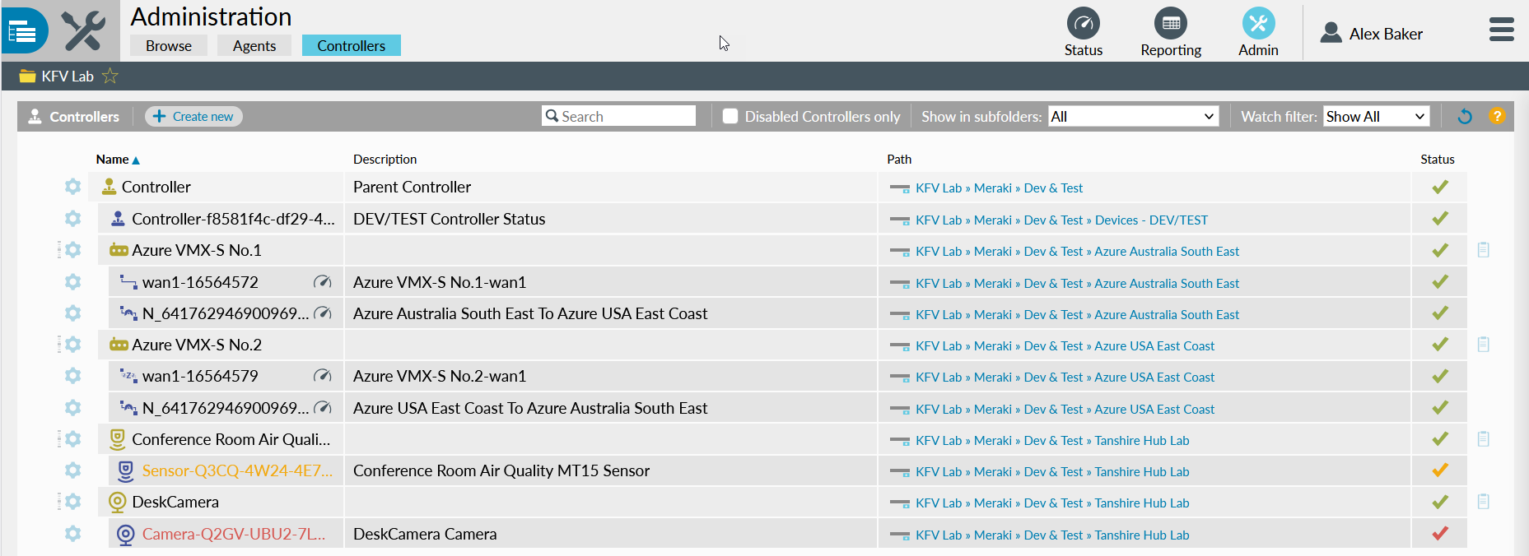Click Alex Baker user profile

click(1371, 34)
